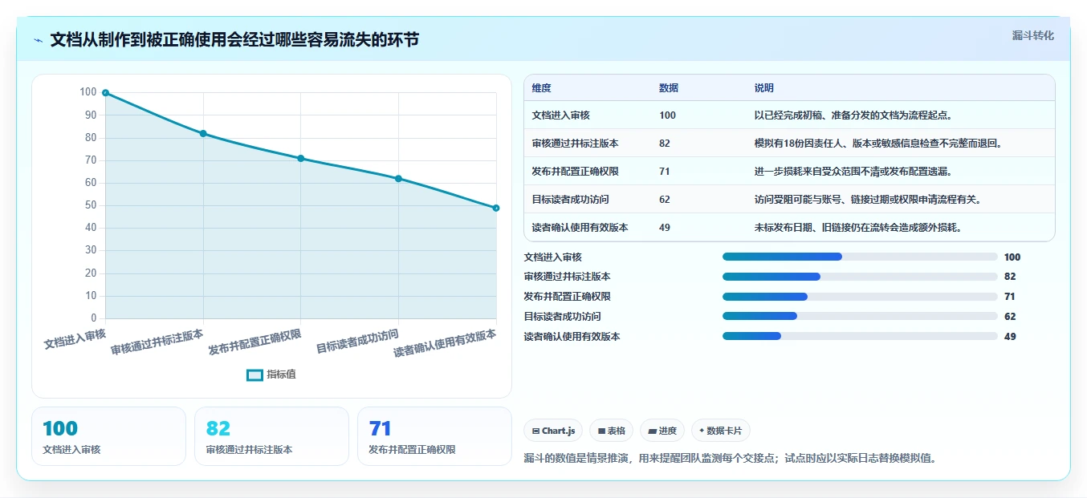Click the progress value 62

[x=1010, y=317]
